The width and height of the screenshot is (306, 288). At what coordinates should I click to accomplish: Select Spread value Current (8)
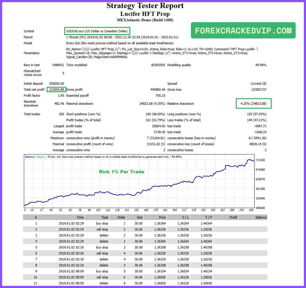coord(258,83)
